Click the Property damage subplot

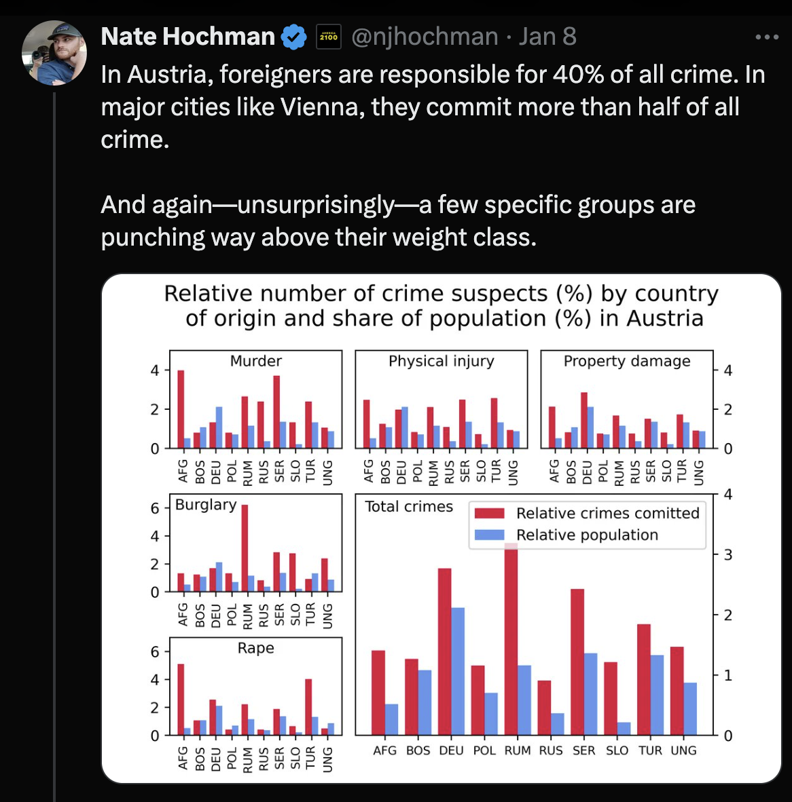click(x=627, y=400)
